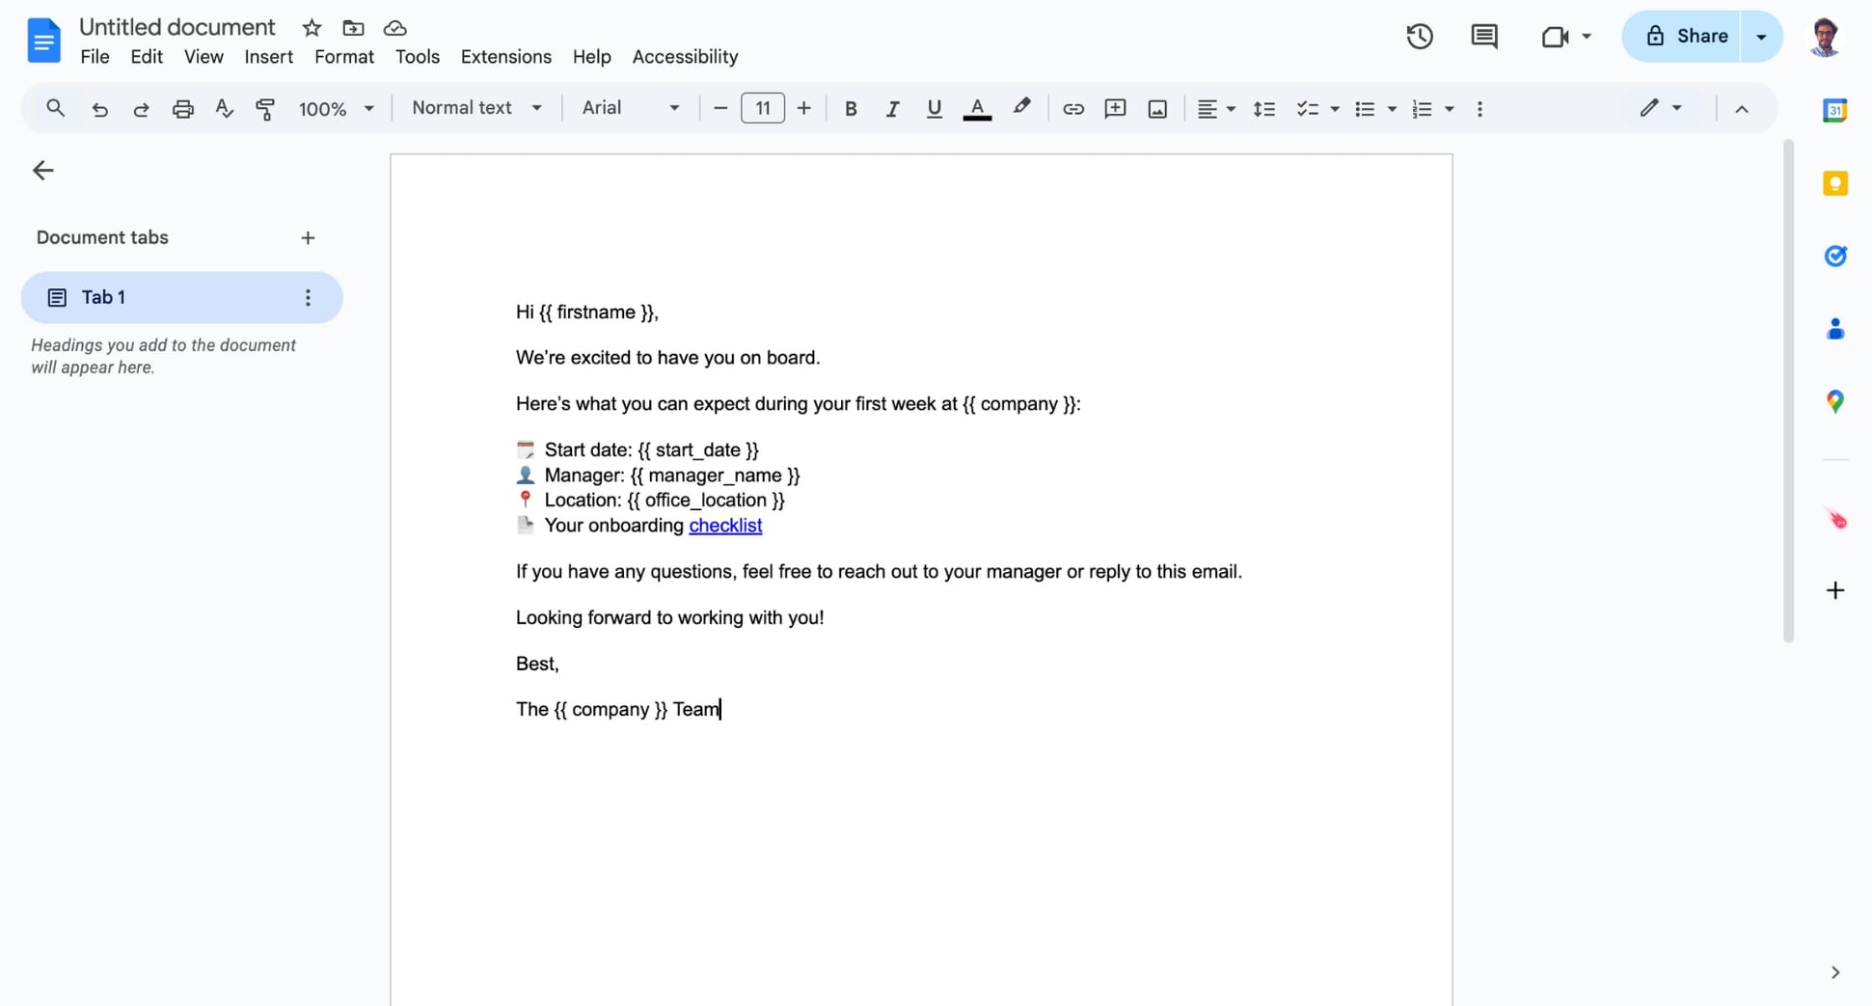Collapse the toolbar with the chevron
Screen dimensions: 1872x1006
pos(1741,108)
